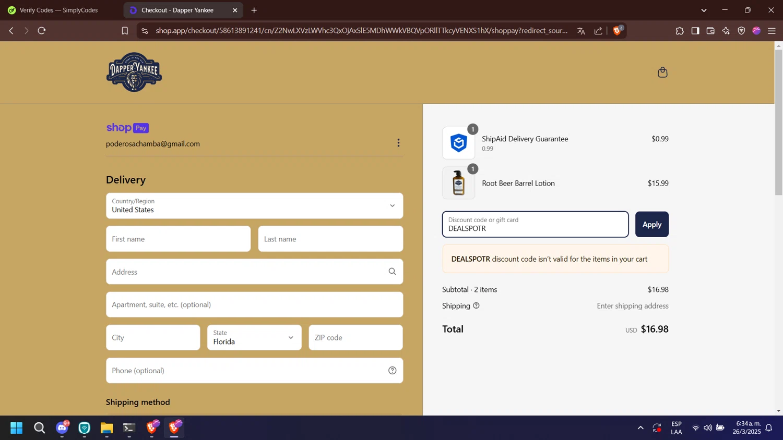Open Leo AI assistant icon
783x440 pixels.
(726, 31)
